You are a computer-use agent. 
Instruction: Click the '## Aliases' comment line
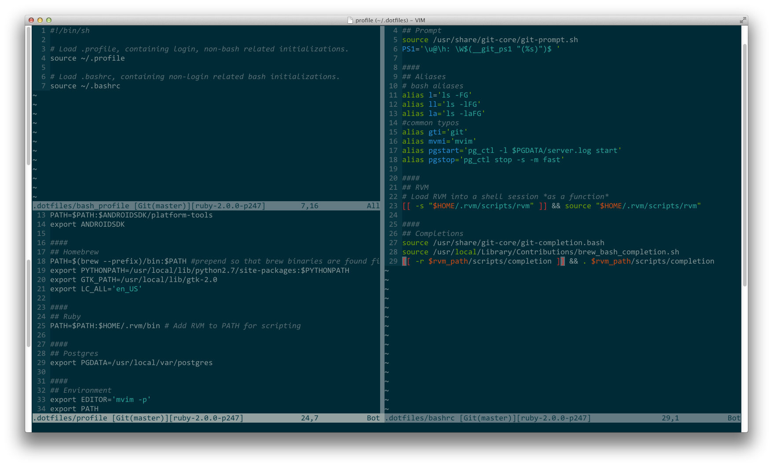[424, 76]
